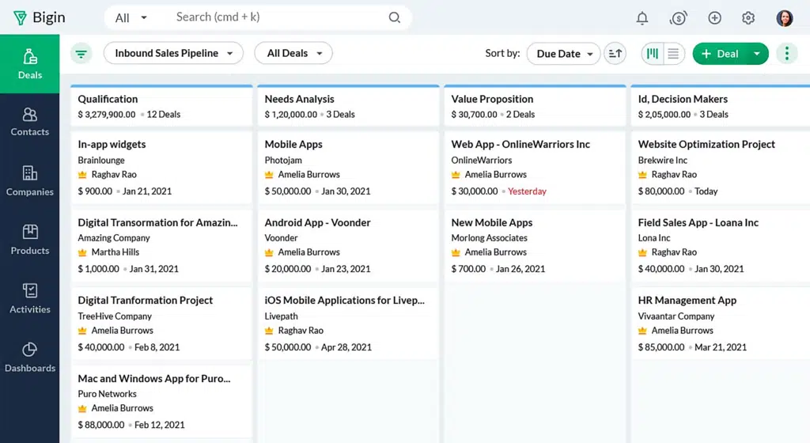Open the user profile avatar
Viewport: 810px width, 443px height.
[784, 18]
